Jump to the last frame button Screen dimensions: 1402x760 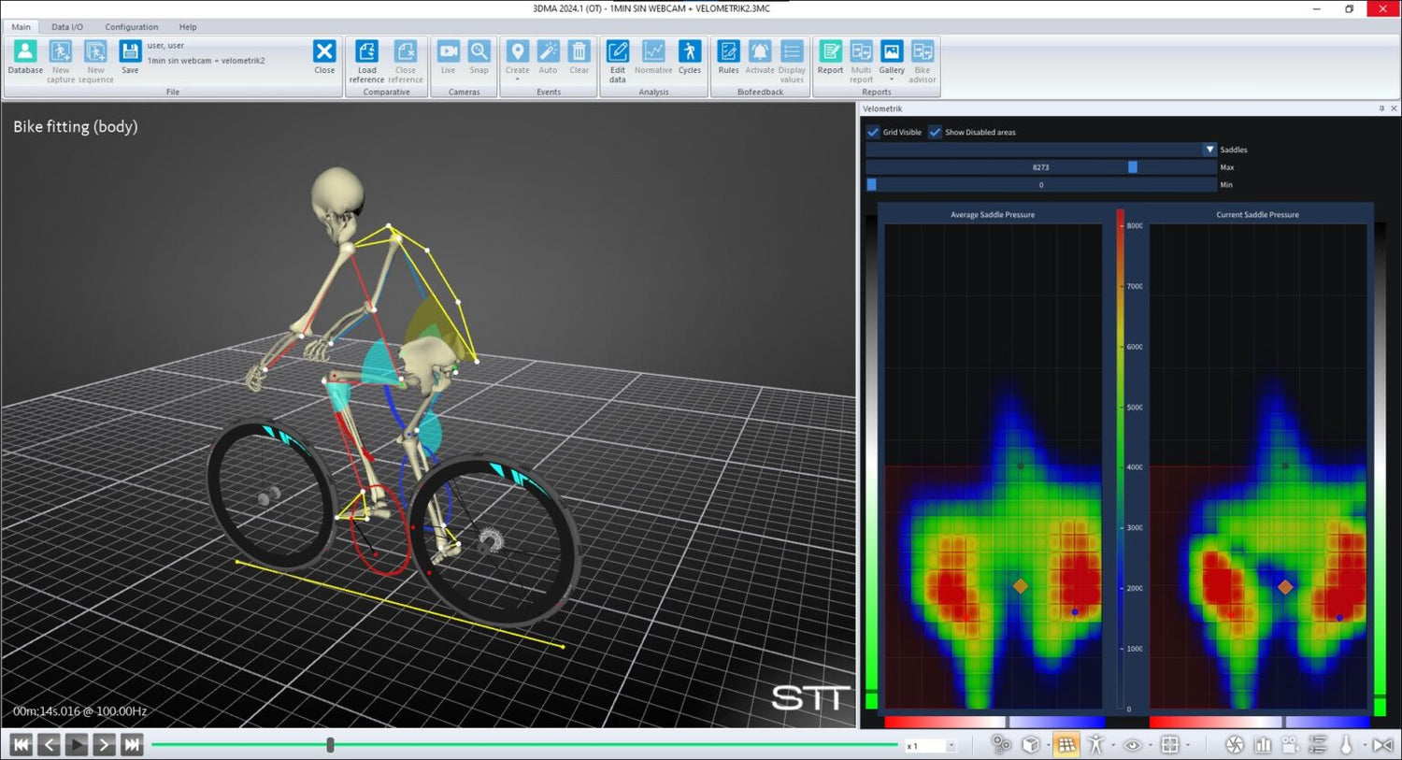(x=132, y=745)
